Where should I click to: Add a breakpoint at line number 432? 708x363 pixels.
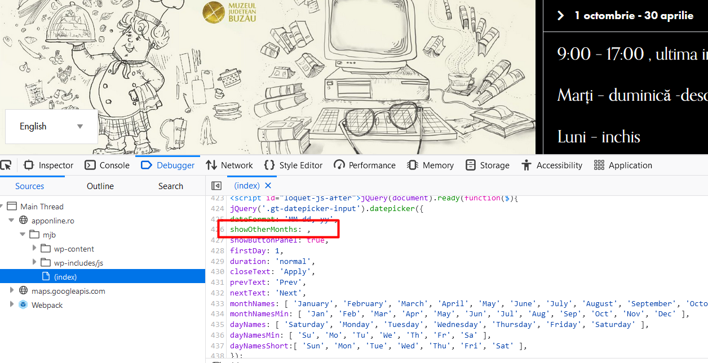pos(218,293)
